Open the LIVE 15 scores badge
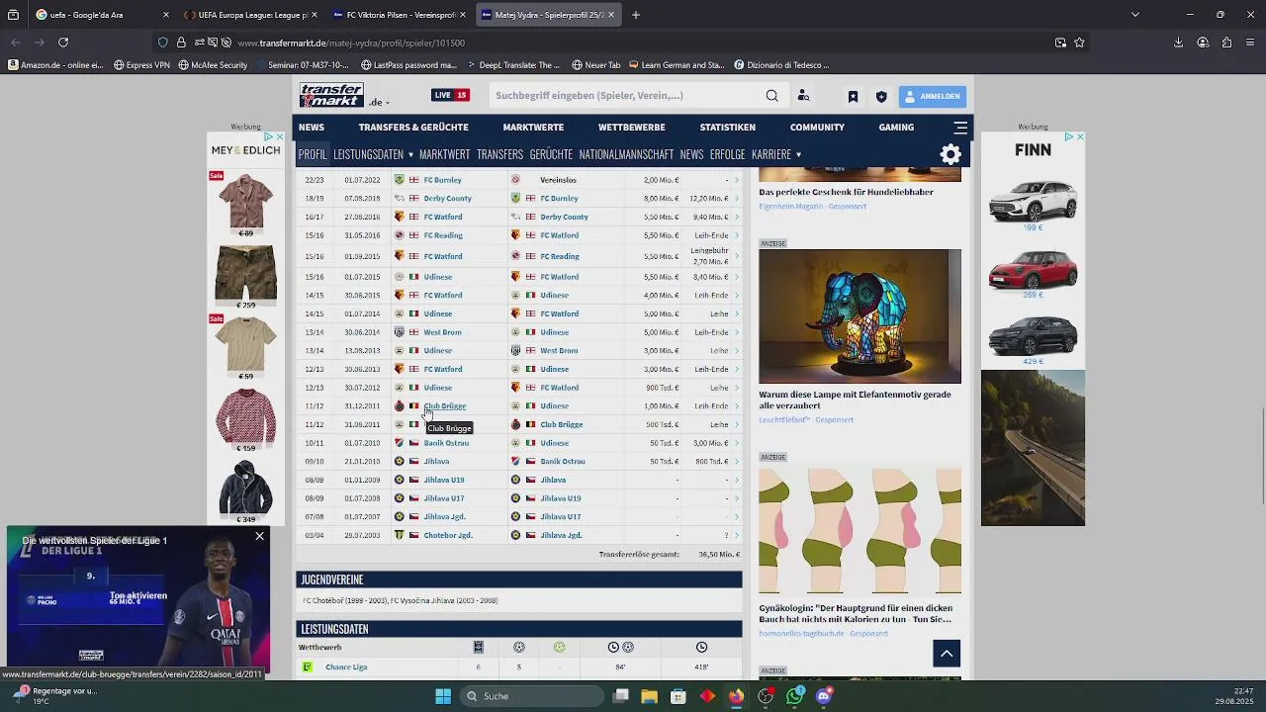Image resolution: width=1266 pixels, height=712 pixels. [450, 95]
